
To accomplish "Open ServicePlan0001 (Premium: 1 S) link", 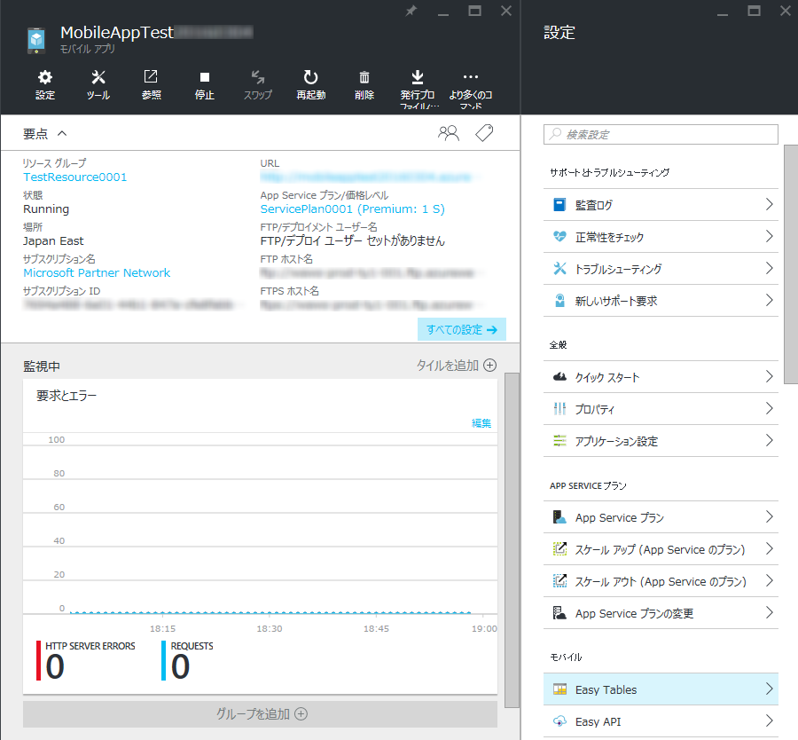I will coord(352,209).
